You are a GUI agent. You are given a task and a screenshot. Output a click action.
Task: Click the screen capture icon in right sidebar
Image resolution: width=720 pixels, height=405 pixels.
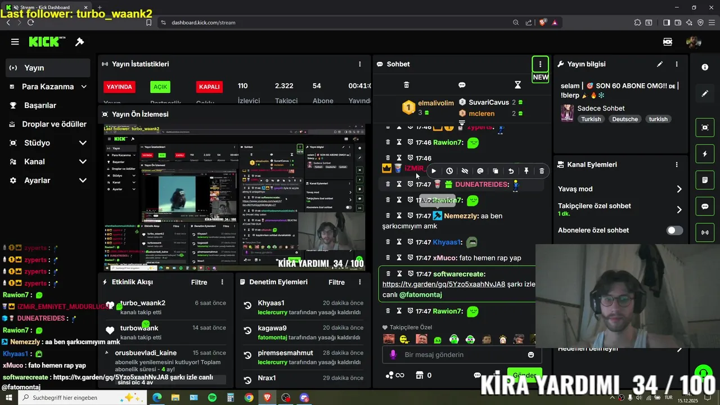pos(705,127)
